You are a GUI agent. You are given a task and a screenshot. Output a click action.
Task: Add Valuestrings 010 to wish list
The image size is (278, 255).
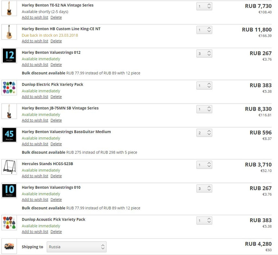pyautogui.click(x=35, y=200)
